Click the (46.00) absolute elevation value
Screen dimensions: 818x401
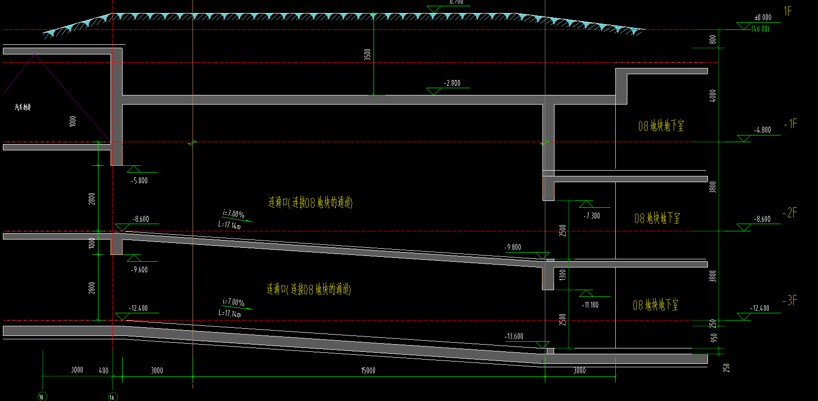click(761, 29)
